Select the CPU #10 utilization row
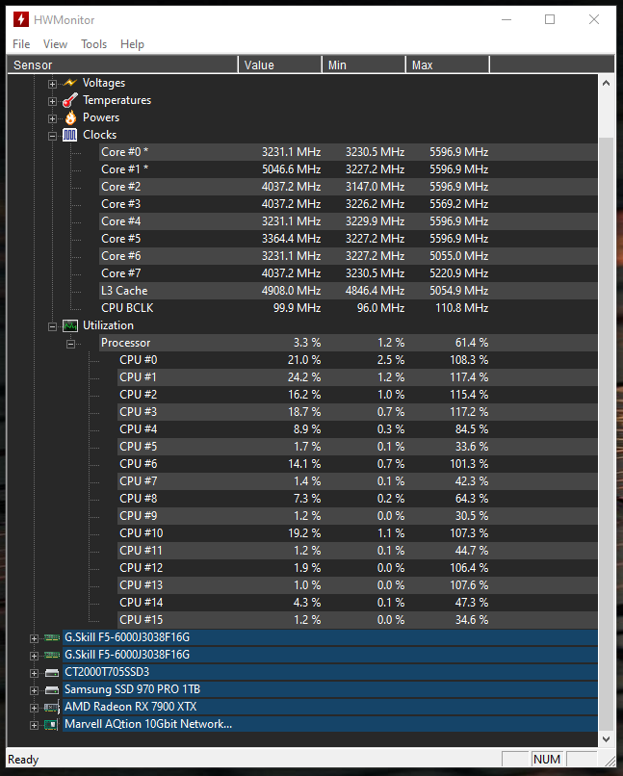The image size is (623, 776). 358,533
